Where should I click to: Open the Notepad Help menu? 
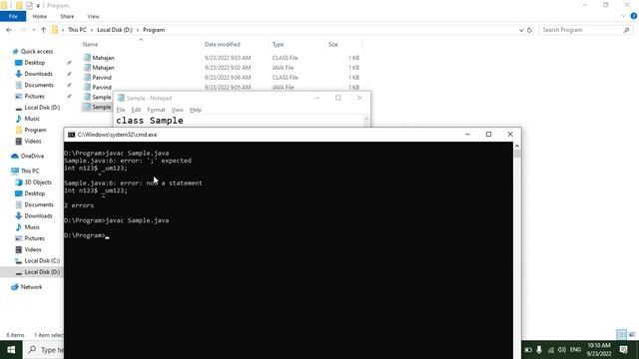point(196,110)
